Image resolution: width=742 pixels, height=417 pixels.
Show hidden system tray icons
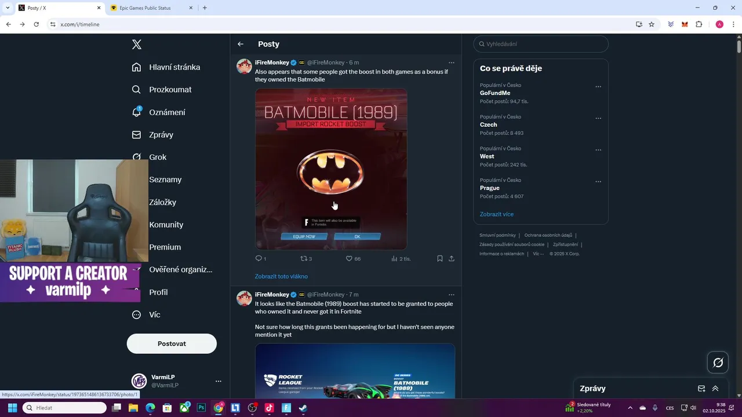click(x=630, y=408)
